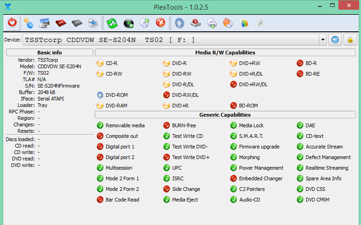
Task: Click the 'Tray' loader value
Action: click(x=42, y=105)
